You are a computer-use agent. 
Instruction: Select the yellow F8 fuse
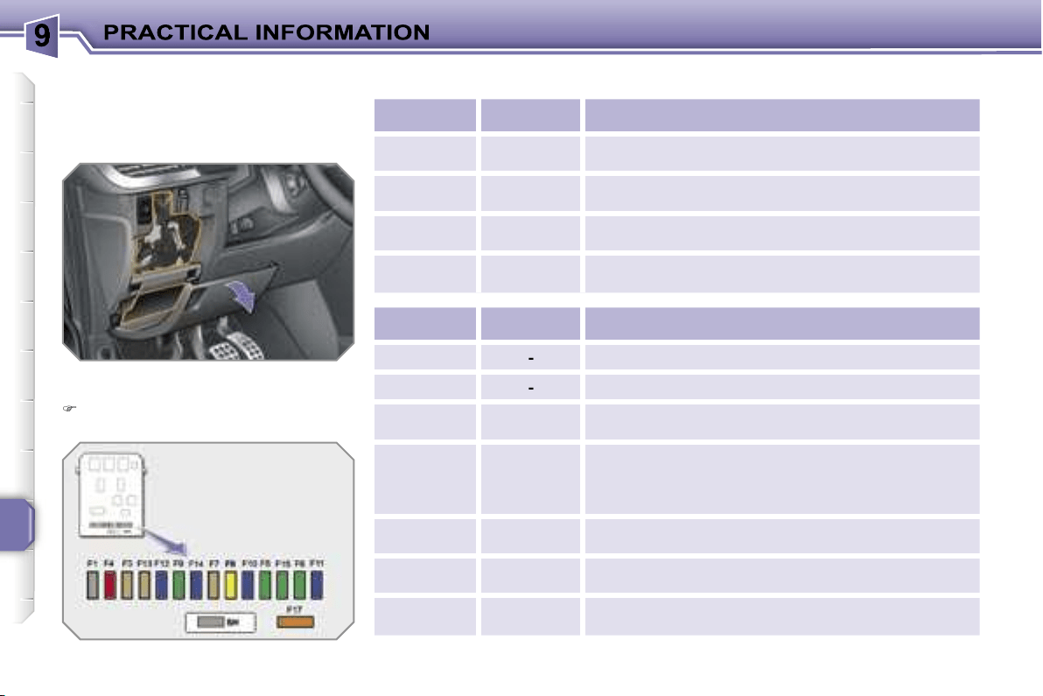[230, 585]
